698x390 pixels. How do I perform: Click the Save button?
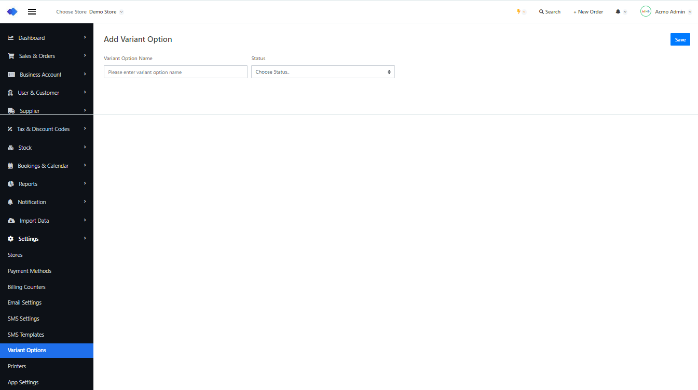(680, 39)
